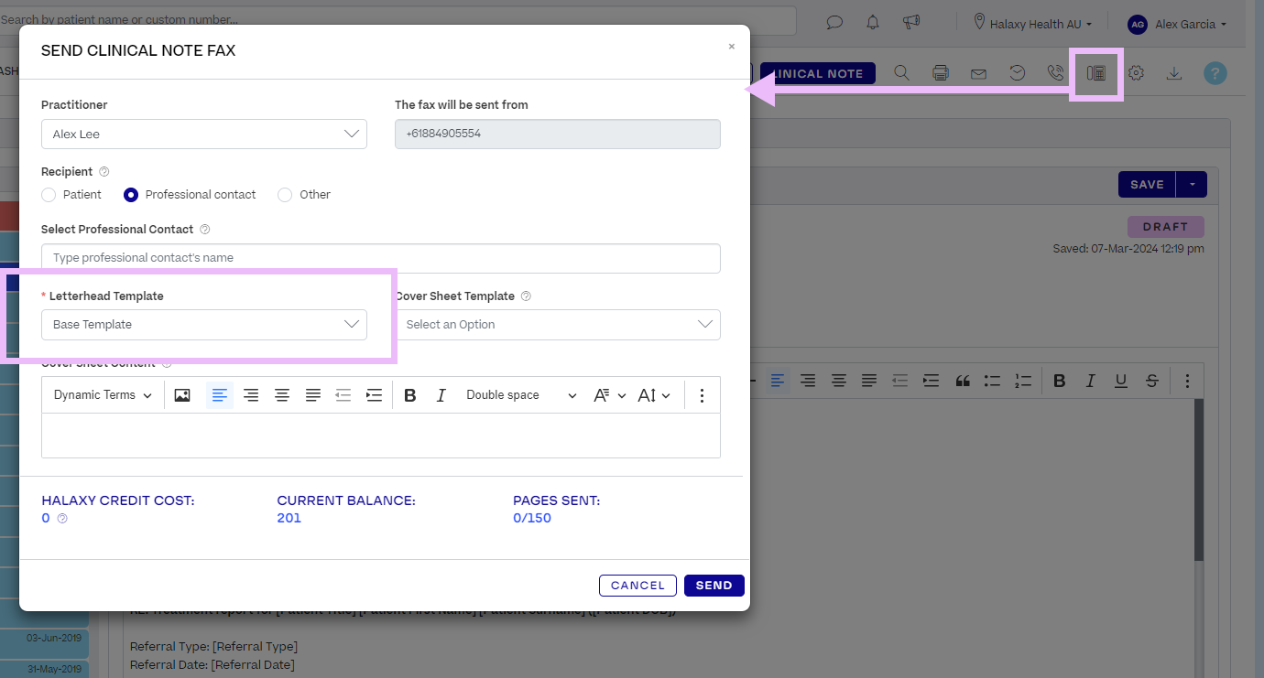1264x678 pixels.
Task: Click the Cancel button
Action: (637, 586)
